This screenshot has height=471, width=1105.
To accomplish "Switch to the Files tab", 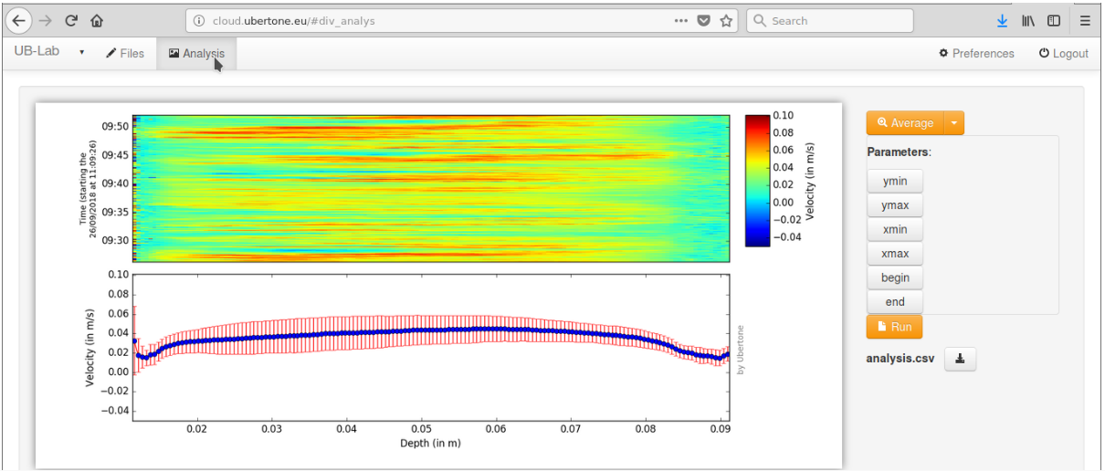I will click(x=125, y=53).
